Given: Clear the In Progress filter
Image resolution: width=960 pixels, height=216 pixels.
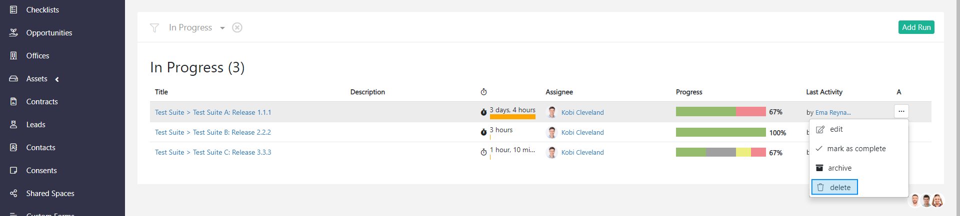Looking at the screenshot, I should (237, 27).
